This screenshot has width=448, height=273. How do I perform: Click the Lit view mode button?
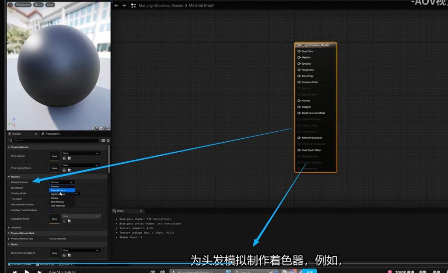pyautogui.click(x=38, y=5)
